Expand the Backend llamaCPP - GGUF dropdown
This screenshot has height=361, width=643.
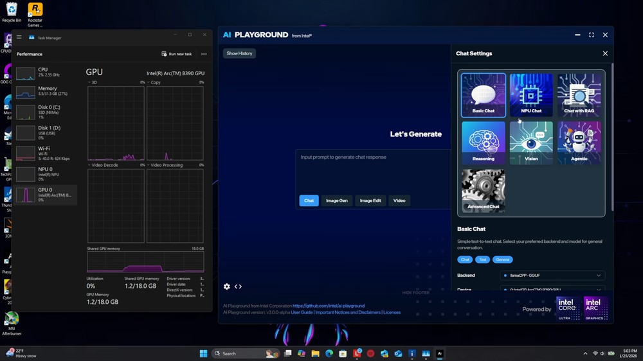click(x=552, y=276)
